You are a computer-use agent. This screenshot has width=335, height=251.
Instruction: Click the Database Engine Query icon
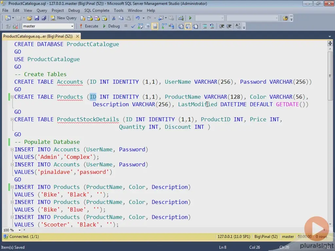83,18
